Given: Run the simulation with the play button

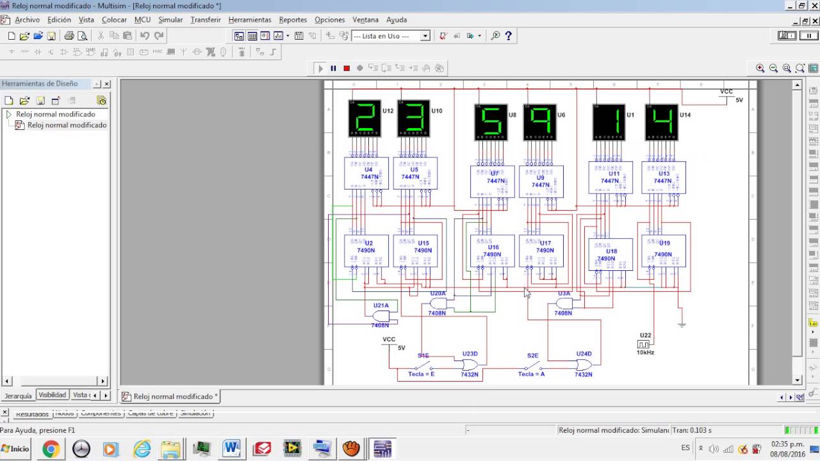Looking at the screenshot, I should (320, 68).
